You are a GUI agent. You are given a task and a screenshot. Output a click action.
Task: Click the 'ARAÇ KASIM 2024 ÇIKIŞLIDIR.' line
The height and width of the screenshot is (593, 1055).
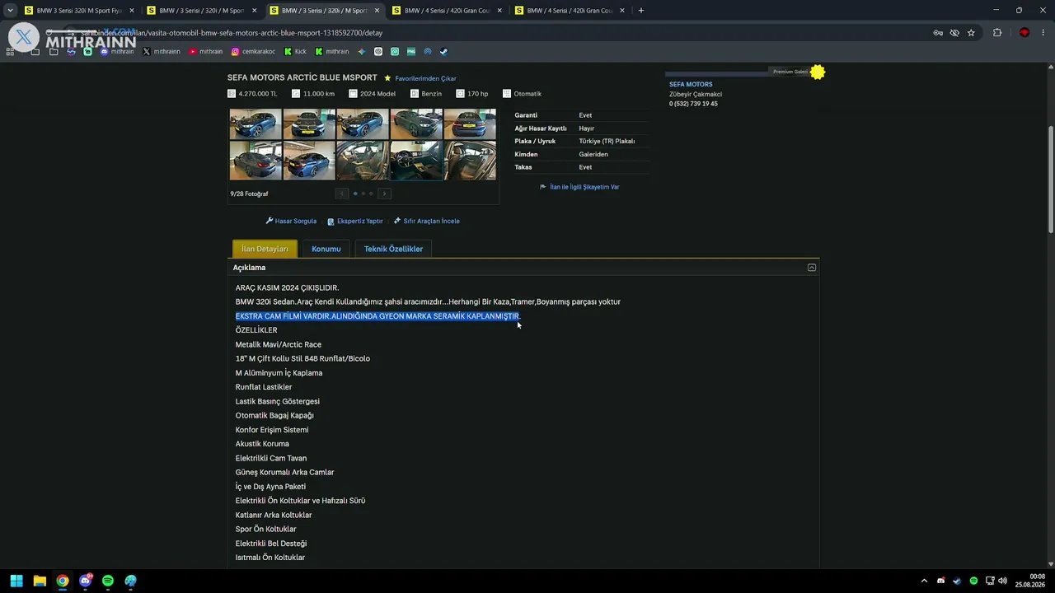coord(287,288)
